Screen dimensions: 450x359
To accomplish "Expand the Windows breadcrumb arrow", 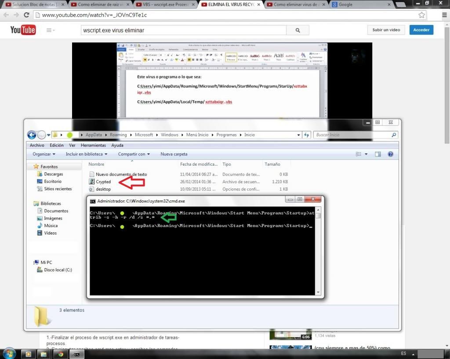I will (x=182, y=135).
